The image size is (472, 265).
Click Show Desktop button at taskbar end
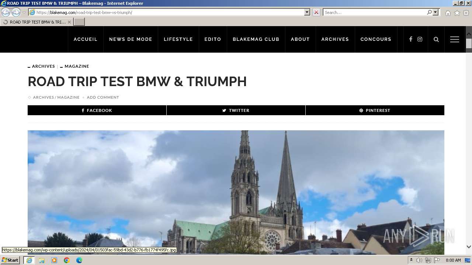468,260
